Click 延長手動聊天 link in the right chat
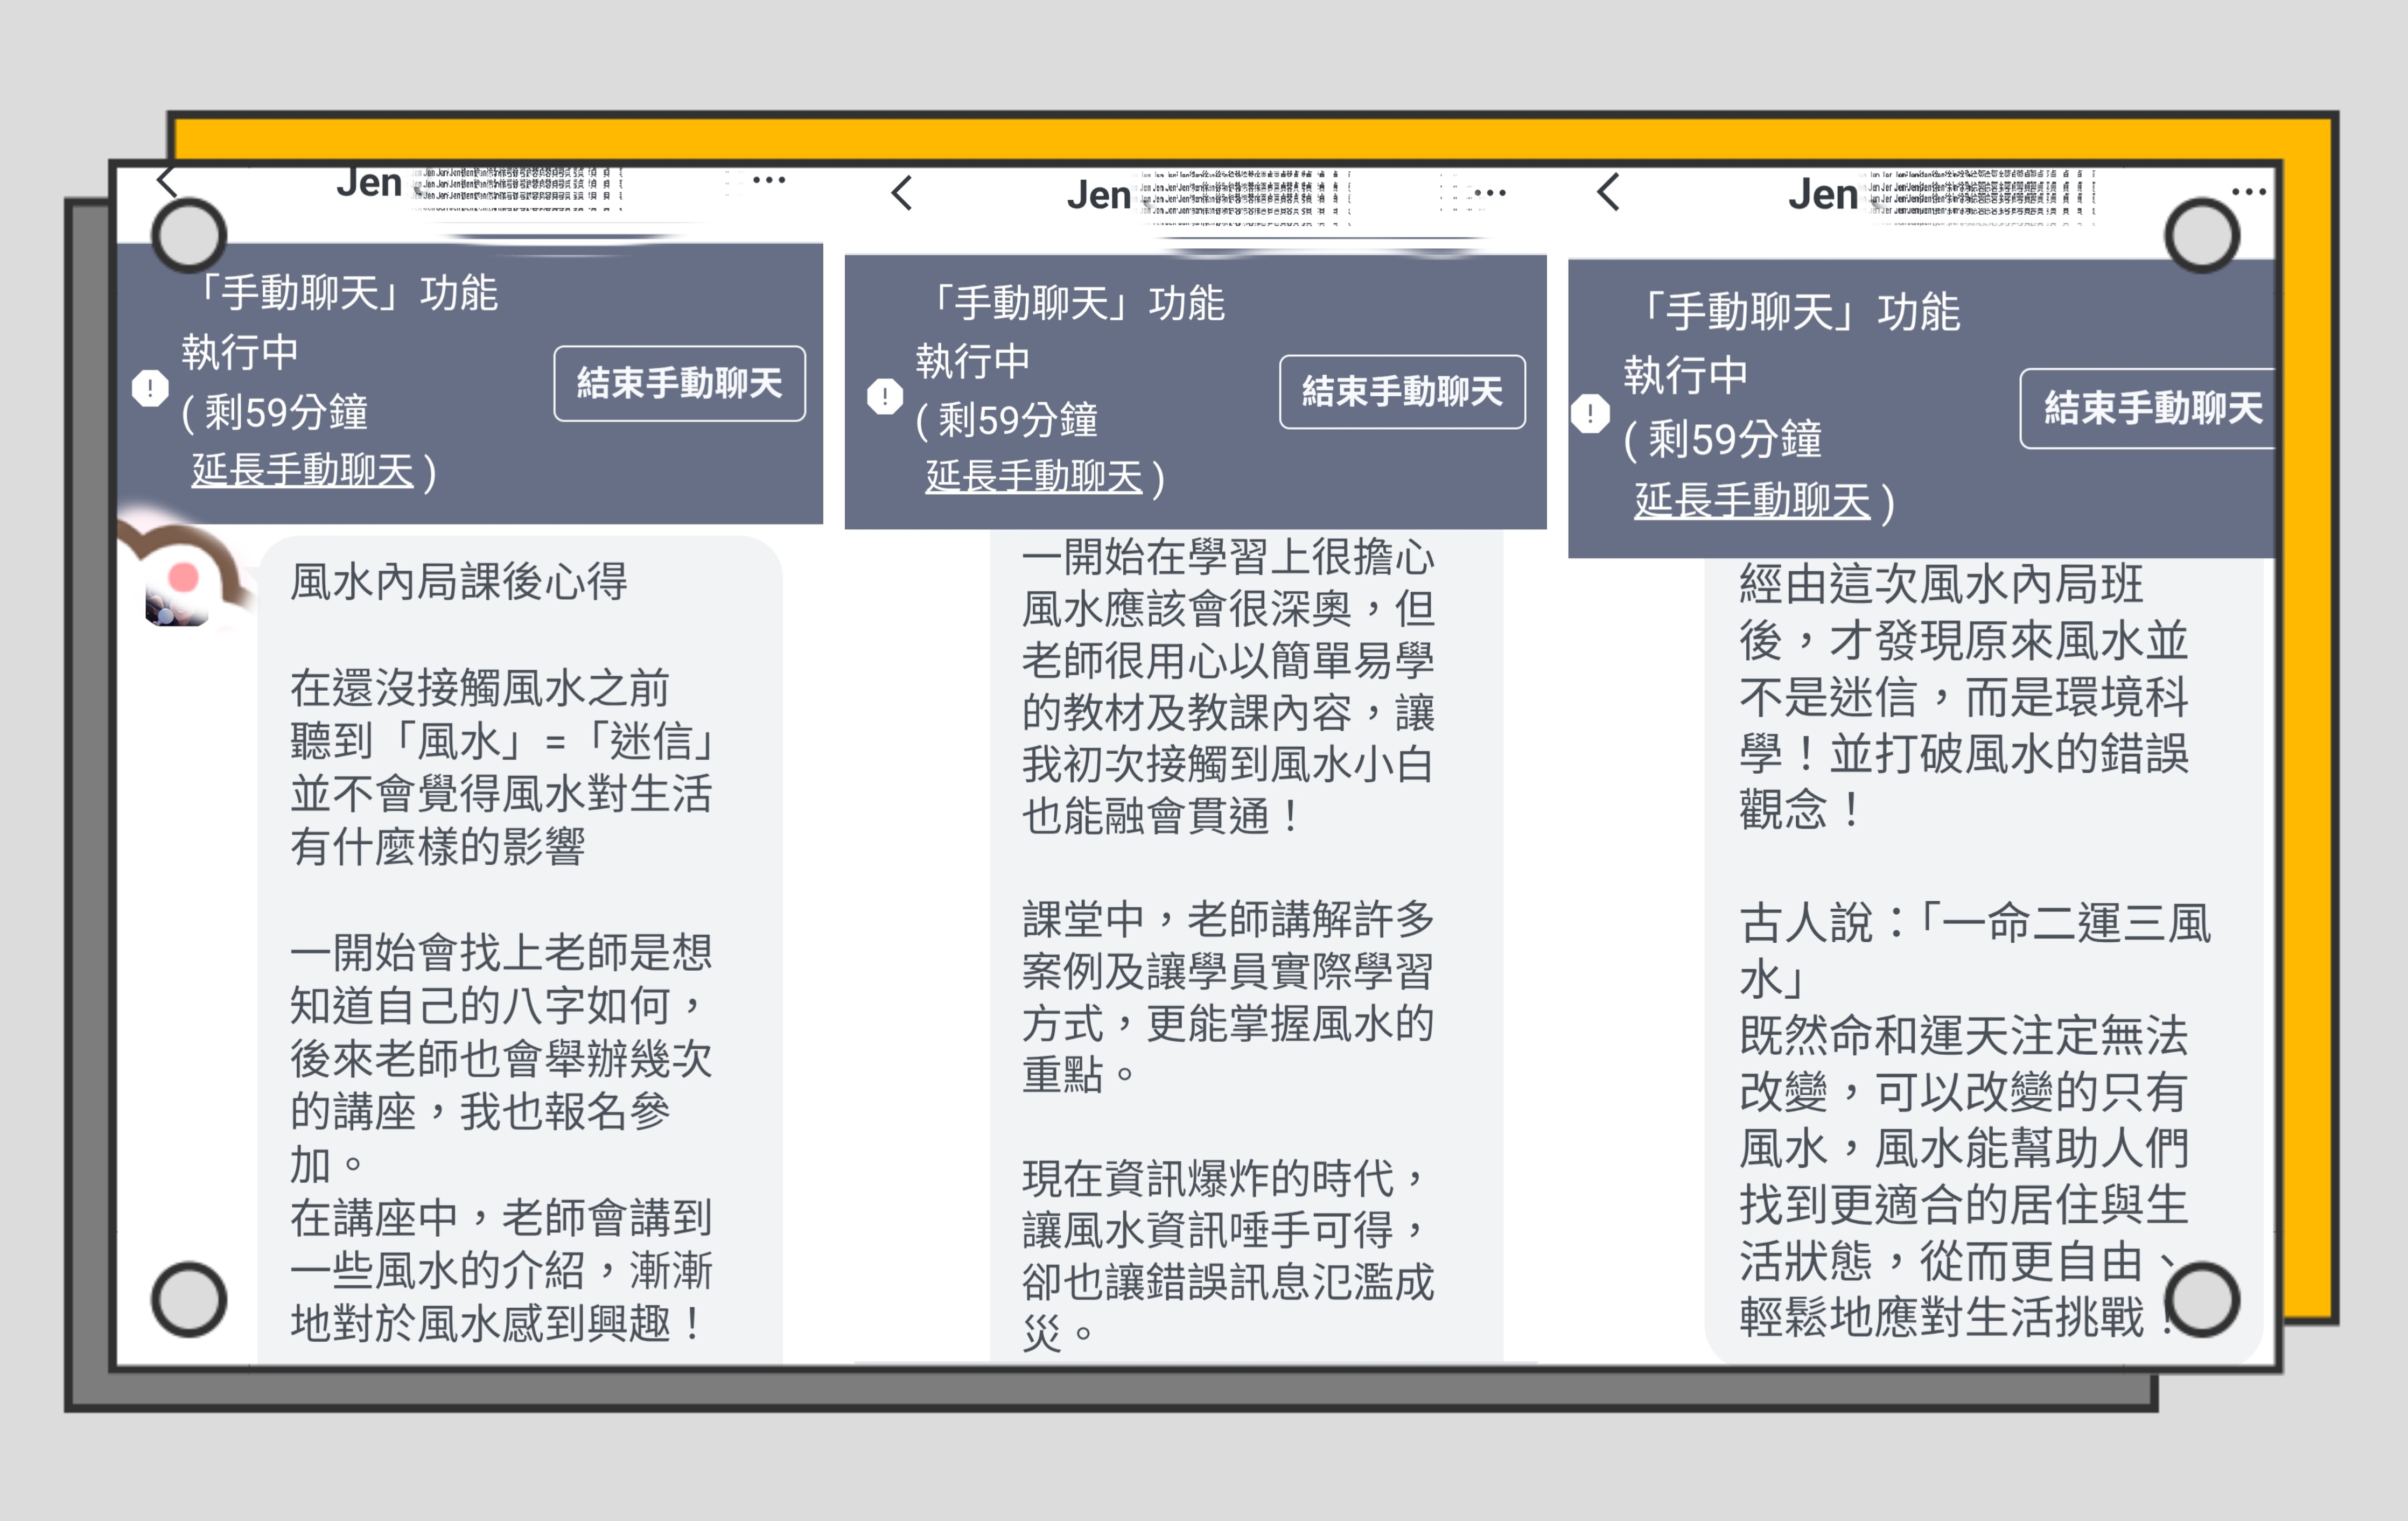Image resolution: width=2408 pixels, height=1521 pixels. click(1752, 500)
